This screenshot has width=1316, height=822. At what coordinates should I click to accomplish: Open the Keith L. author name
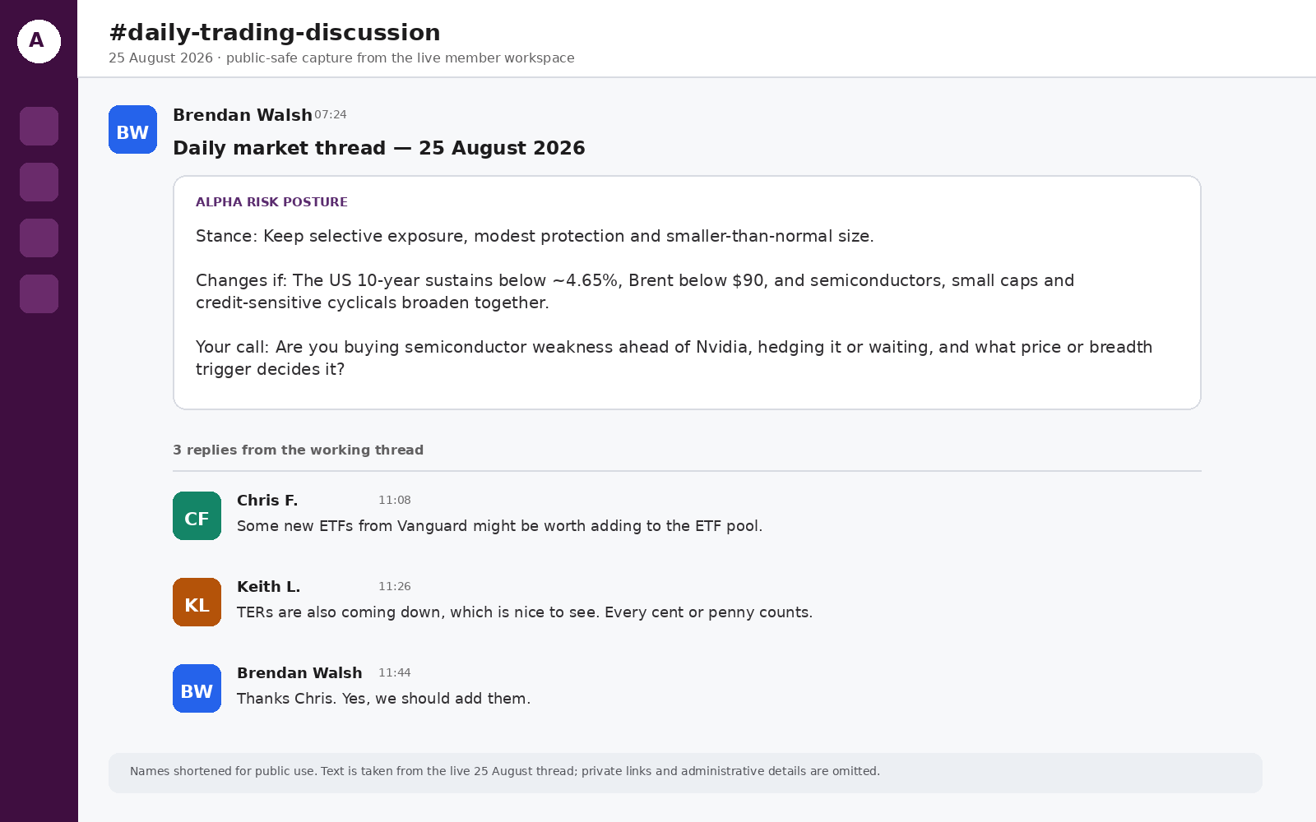[268, 587]
